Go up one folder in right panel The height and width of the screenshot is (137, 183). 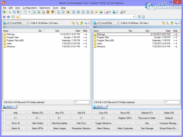(172, 23)
